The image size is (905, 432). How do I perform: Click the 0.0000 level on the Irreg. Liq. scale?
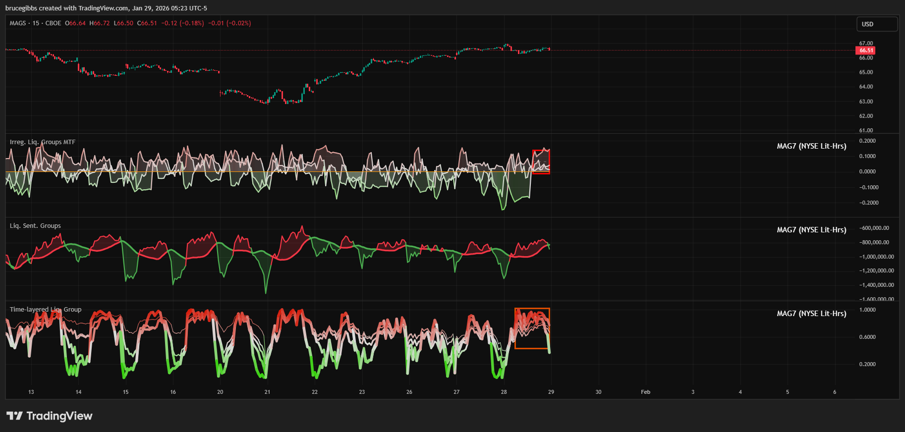click(x=867, y=172)
